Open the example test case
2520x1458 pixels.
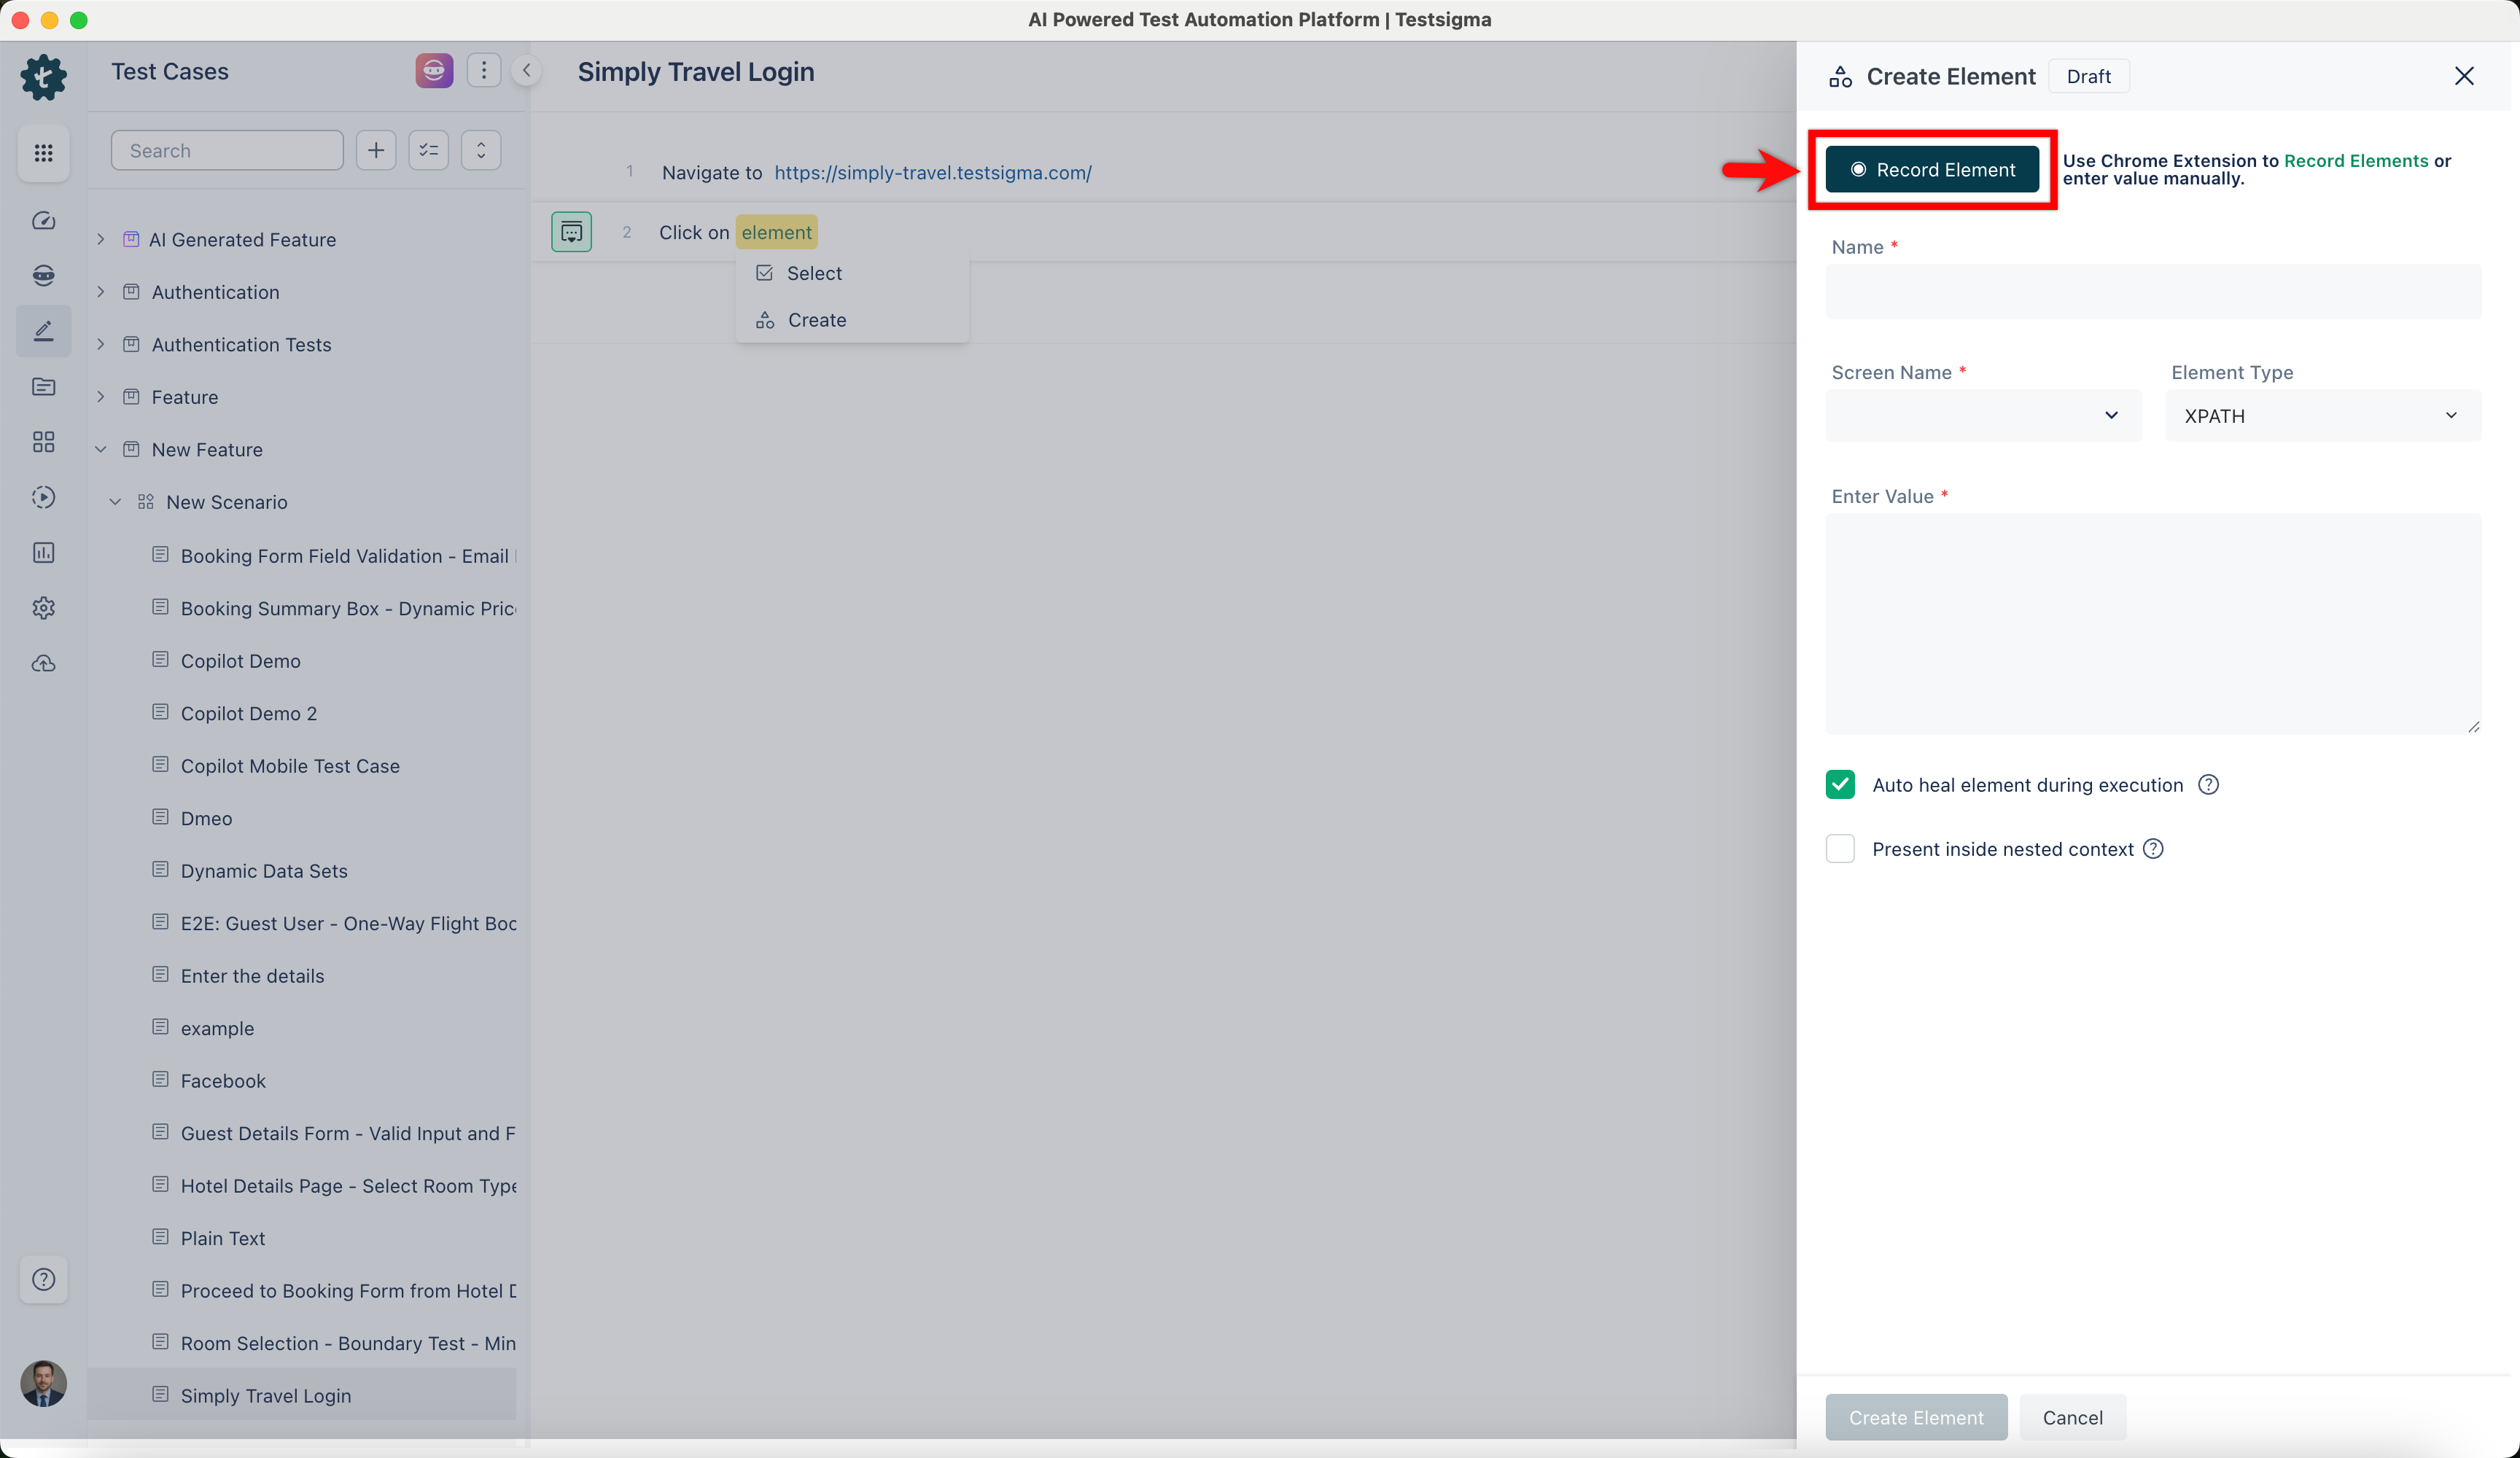point(217,1028)
